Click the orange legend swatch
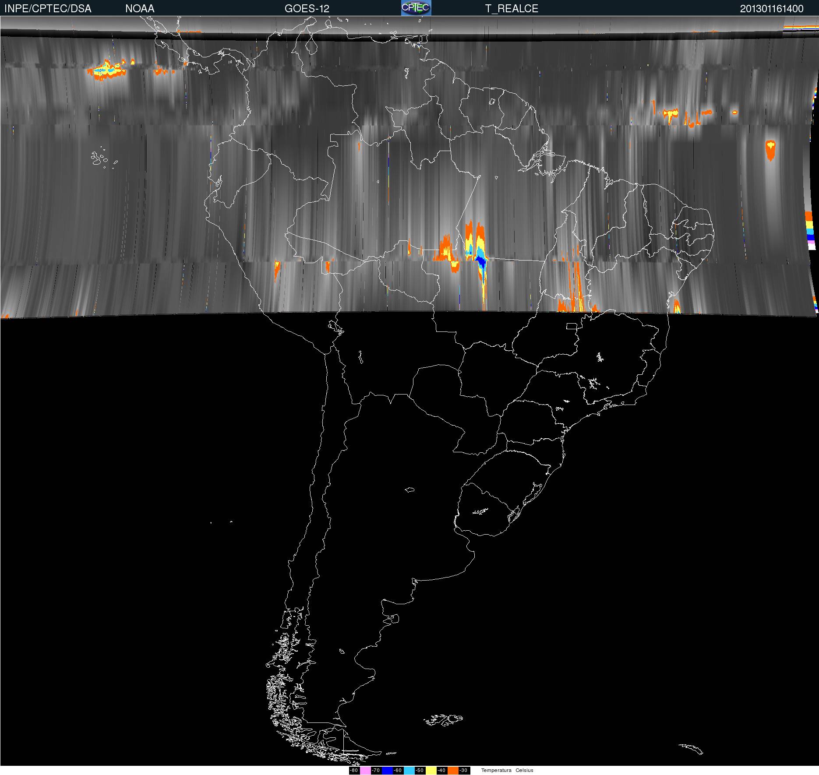Screen dimensions: 819x775 pyautogui.click(x=453, y=771)
